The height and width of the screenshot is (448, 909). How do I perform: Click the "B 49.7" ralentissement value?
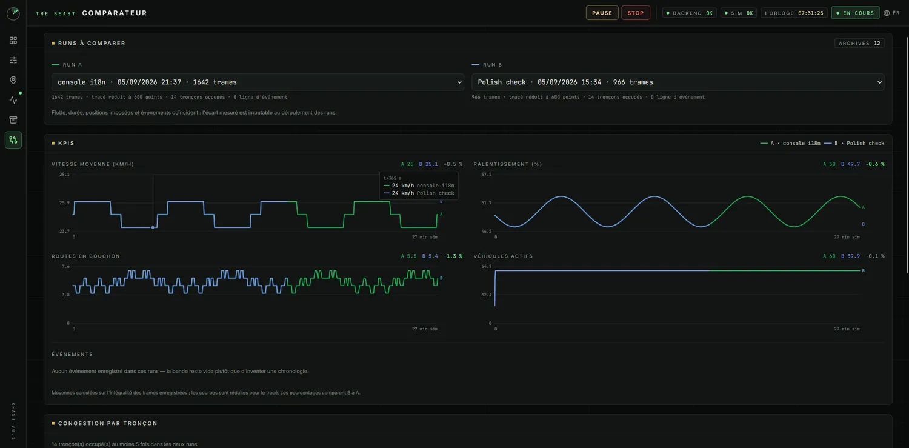850,164
